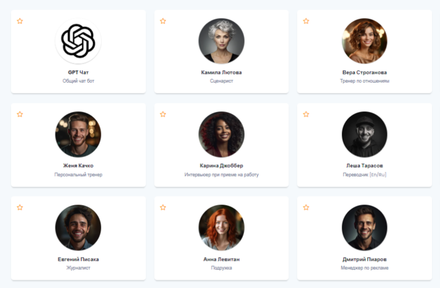Toggle favorite star for Камила Лютова
This screenshot has height=288, width=440.
163,21
